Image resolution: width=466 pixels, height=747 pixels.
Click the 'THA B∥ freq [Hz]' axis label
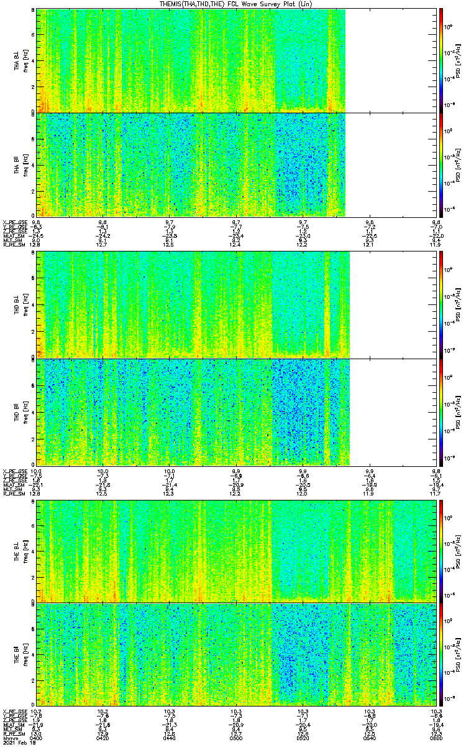tap(21, 164)
